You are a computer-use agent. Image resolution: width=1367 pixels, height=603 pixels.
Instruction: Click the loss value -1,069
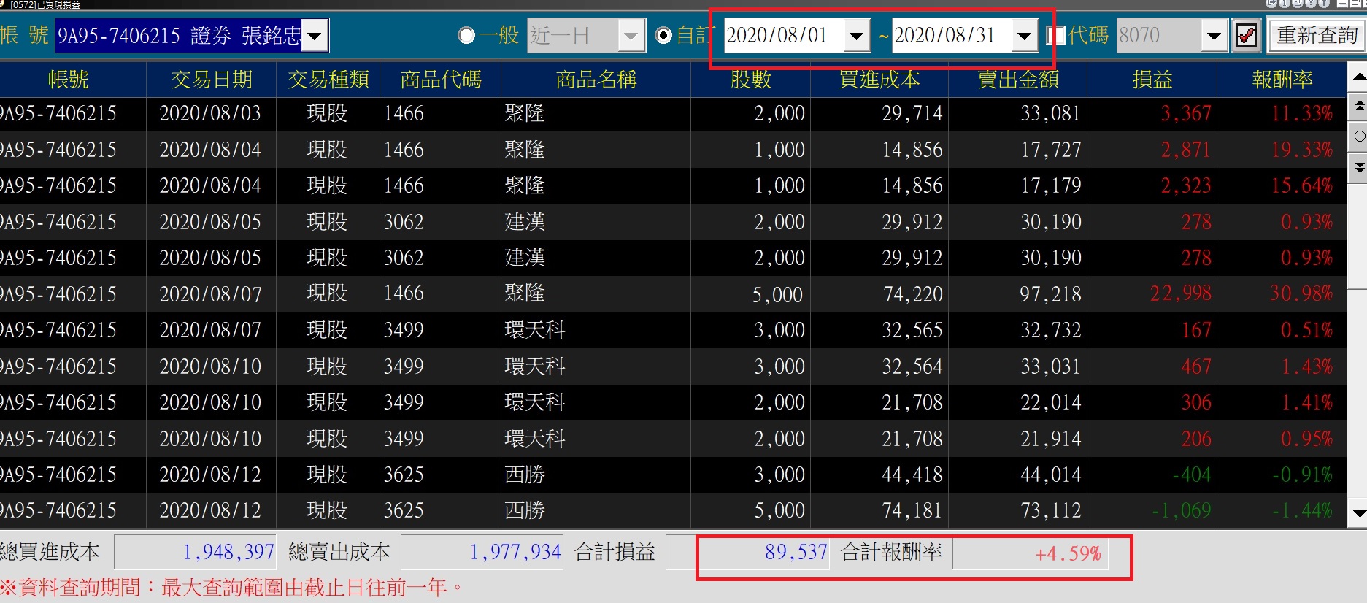click(x=1182, y=510)
